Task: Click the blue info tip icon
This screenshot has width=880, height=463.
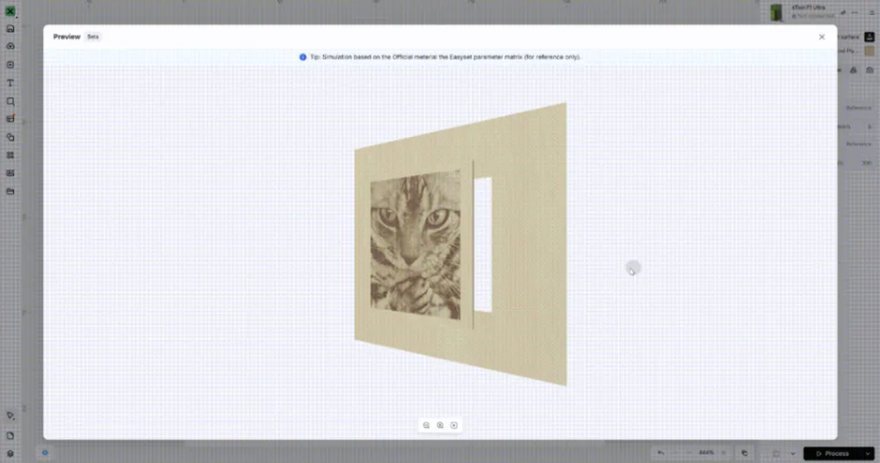Action: 303,57
